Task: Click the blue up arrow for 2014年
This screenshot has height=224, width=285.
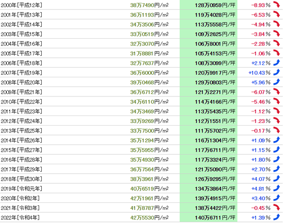Action: [x=276, y=140]
